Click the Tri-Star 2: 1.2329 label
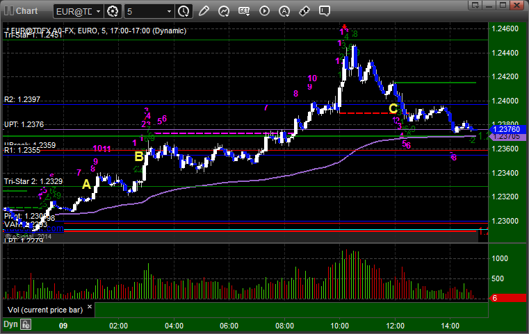Image resolution: width=529 pixels, height=334 pixels. pyautogui.click(x=33, y=181)
